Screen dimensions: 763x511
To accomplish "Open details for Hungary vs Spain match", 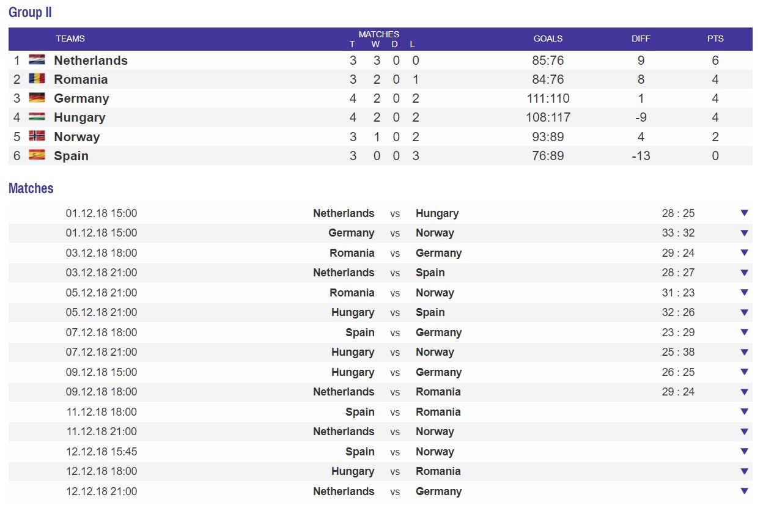I will point(744,312).
